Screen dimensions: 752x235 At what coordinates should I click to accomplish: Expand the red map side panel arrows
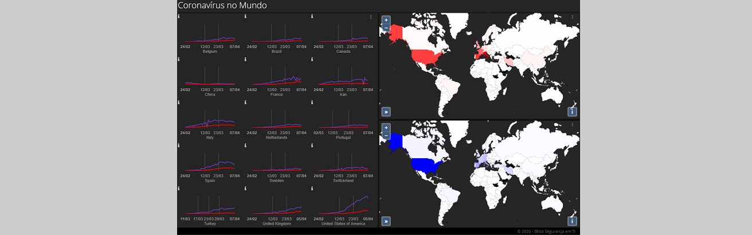click(386, 112)
